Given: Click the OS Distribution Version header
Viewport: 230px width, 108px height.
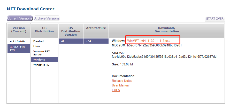Looking at the screenshot, I should [71, 31].
